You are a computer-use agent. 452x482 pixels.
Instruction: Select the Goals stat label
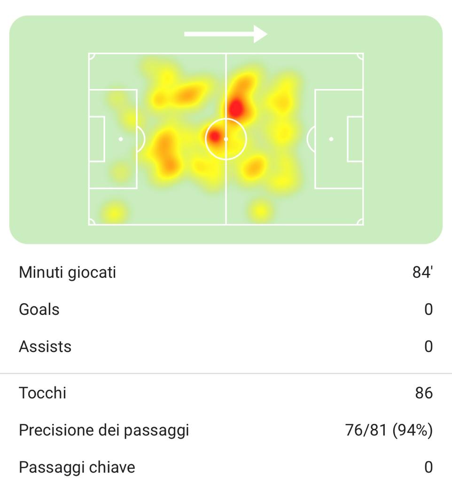39,310
